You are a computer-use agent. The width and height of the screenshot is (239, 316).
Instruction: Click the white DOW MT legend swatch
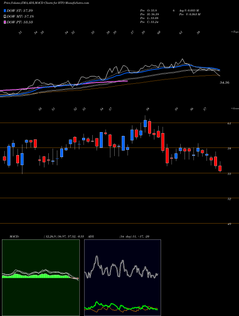[x=5, y=17]
